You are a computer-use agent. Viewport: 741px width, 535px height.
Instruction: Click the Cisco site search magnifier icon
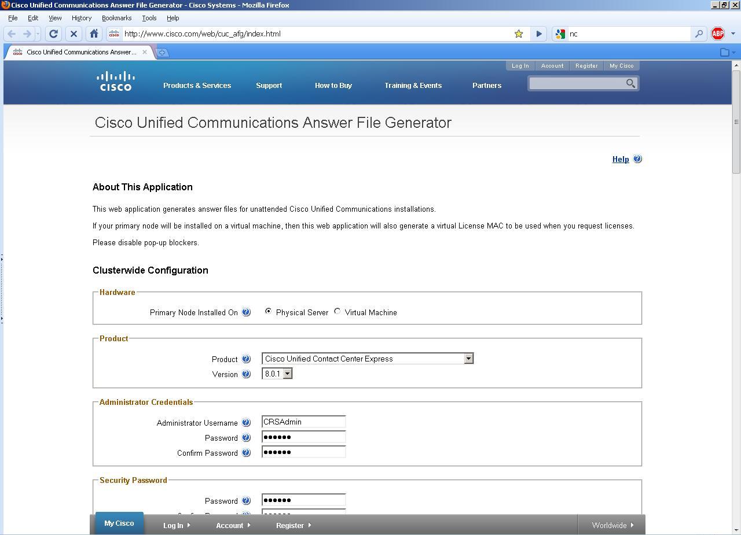(x=630, y=84)
